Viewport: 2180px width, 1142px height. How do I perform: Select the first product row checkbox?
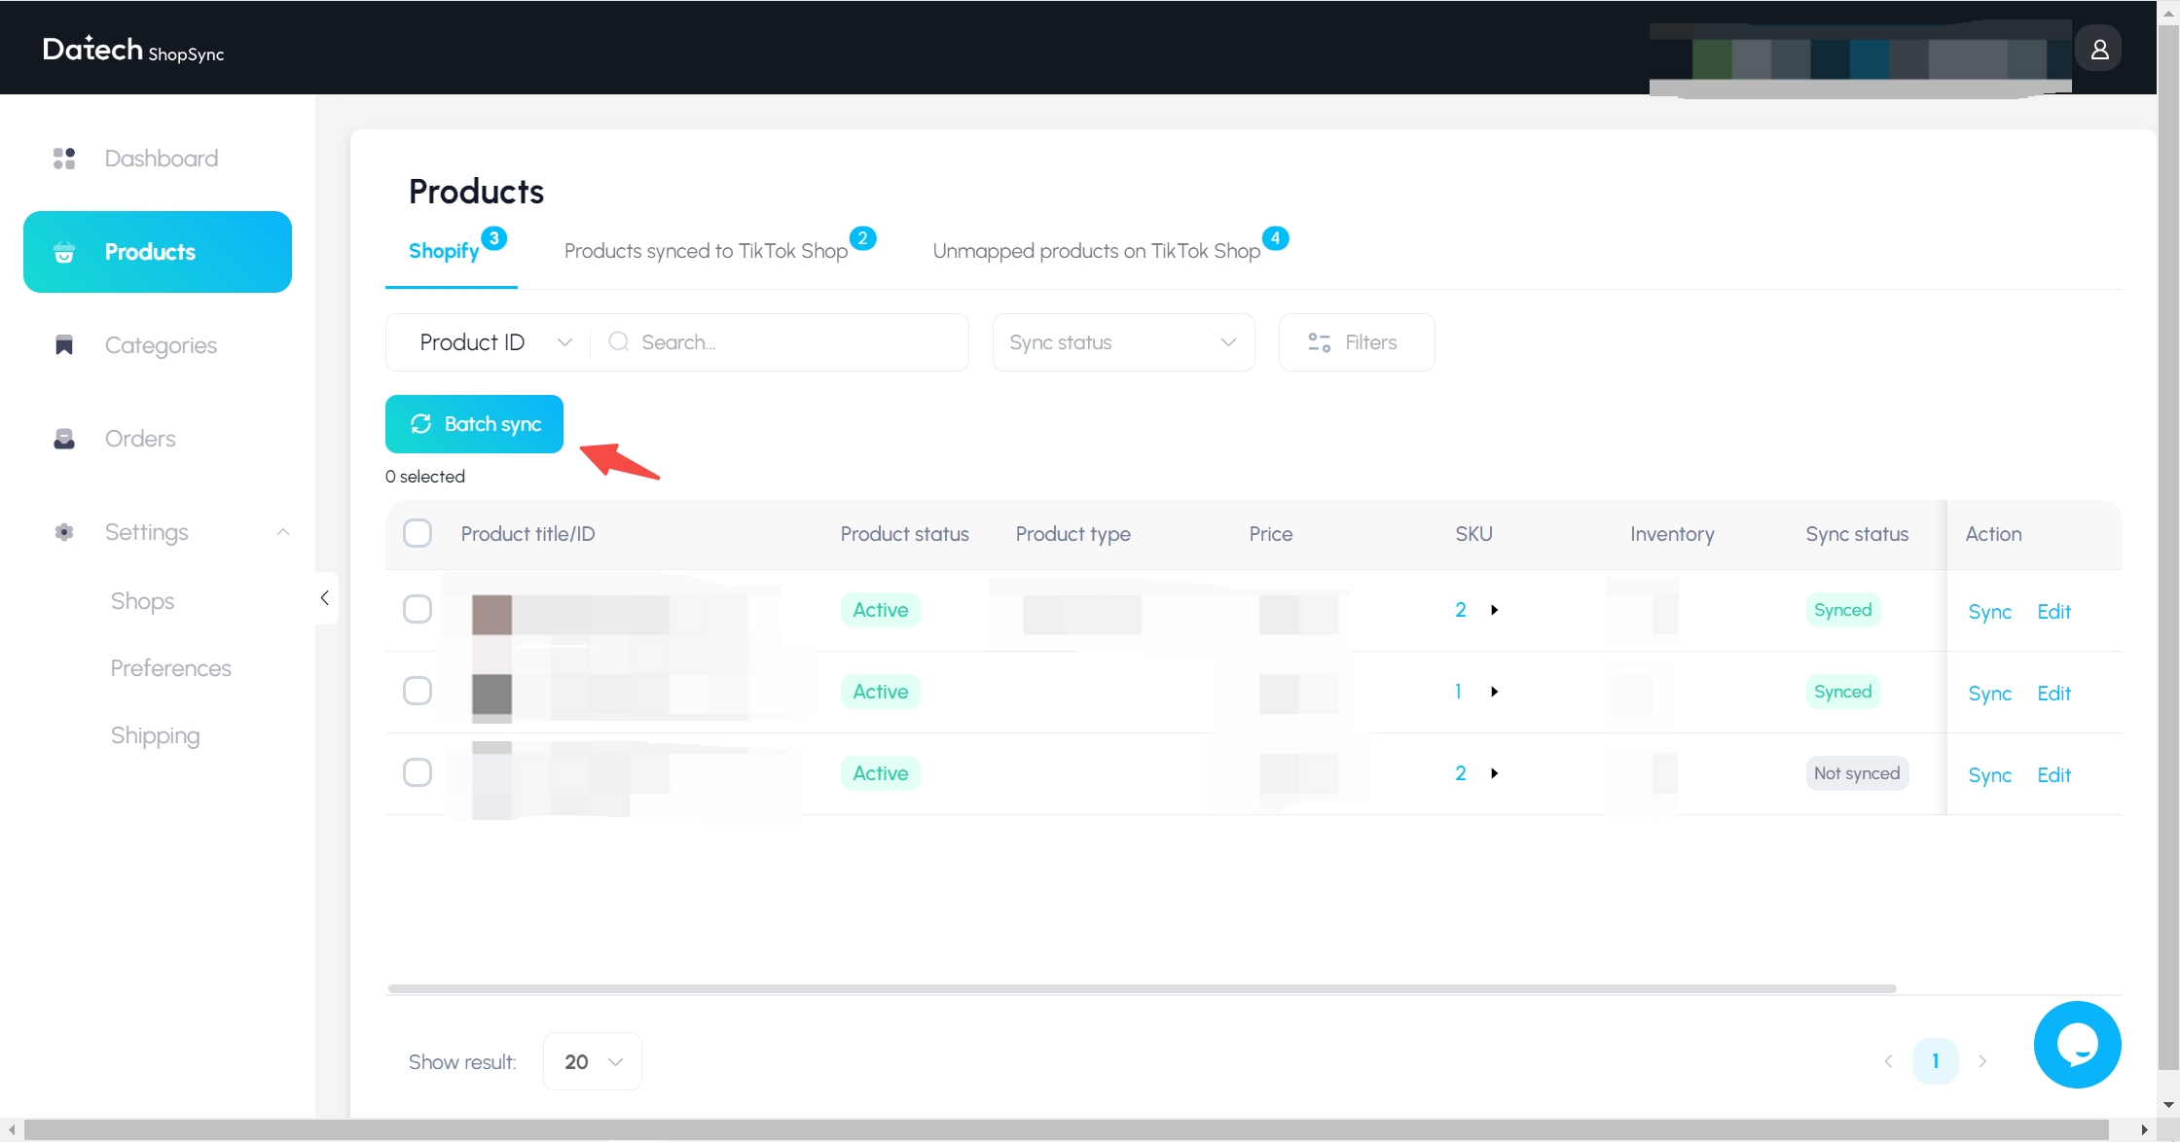point(418,609)
